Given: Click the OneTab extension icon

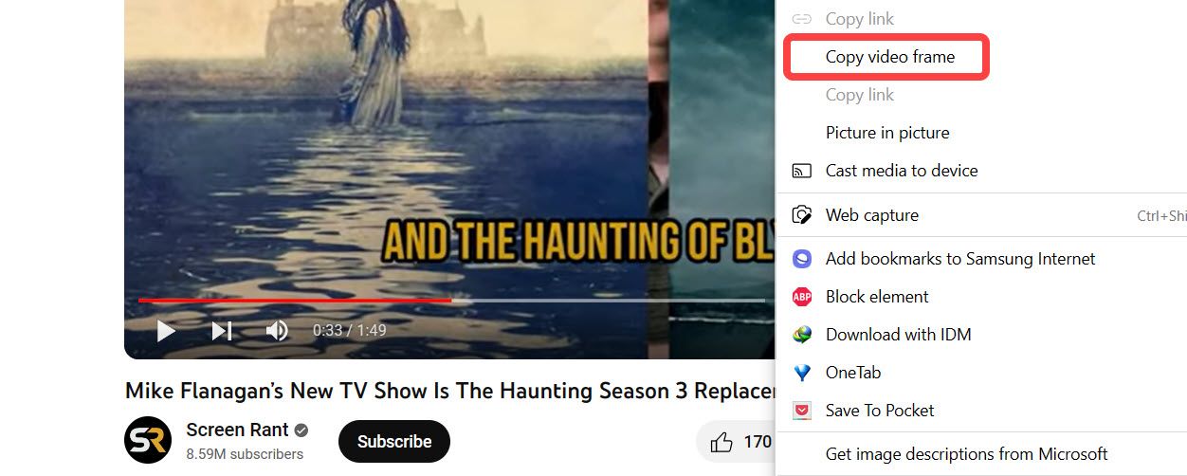Looking at the screenshot, I should 802,373.
